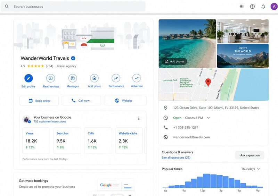Focus the Search businesses field
This screenshot has width=278, height=196.
click(x=73, y=7)
